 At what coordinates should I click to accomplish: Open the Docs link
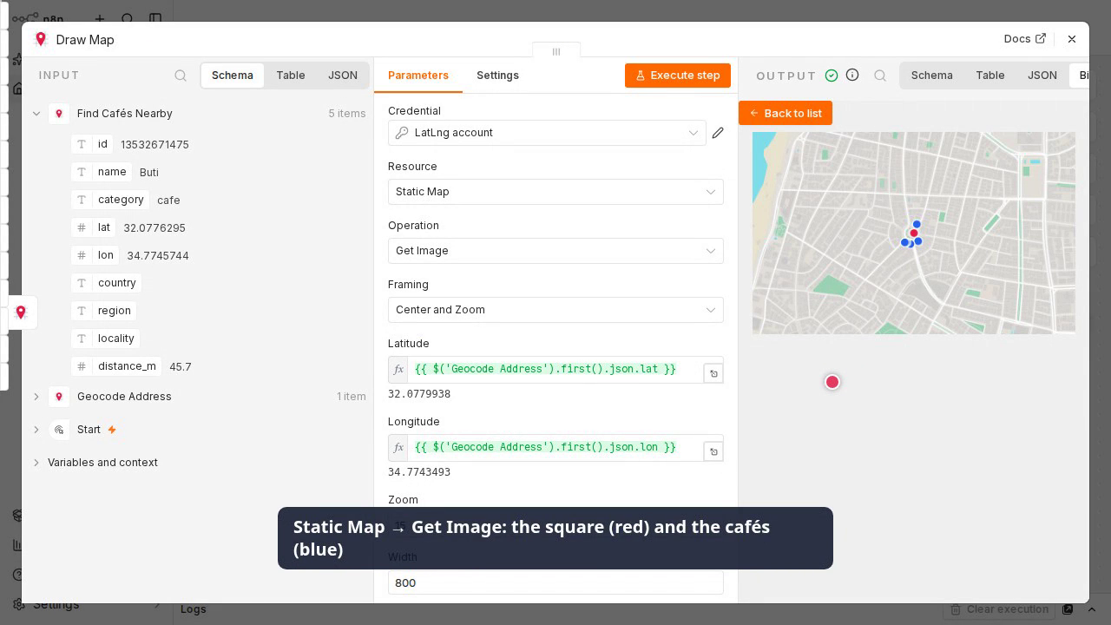point(1024,39)
